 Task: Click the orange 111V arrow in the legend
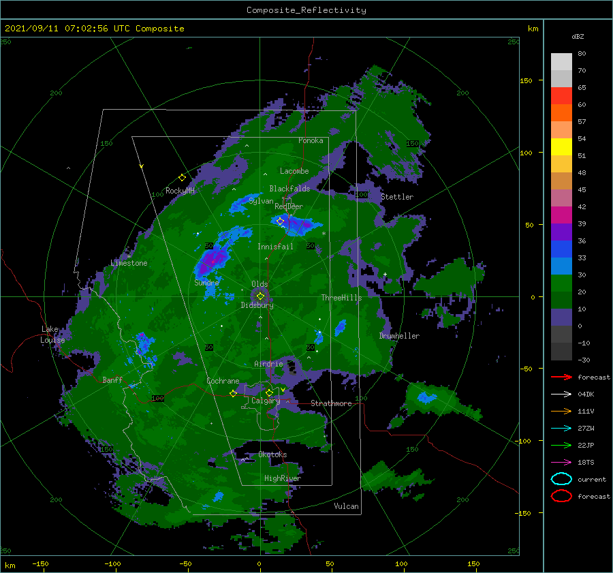click(x=561, y=411)
